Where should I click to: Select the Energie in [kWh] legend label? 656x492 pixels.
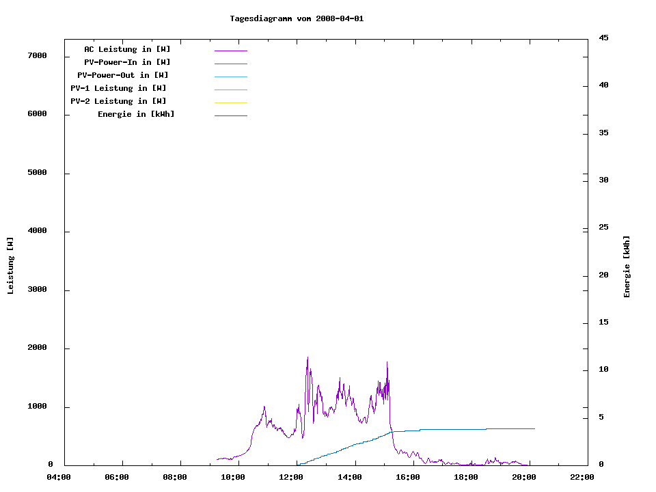click(x=136, y=114)
